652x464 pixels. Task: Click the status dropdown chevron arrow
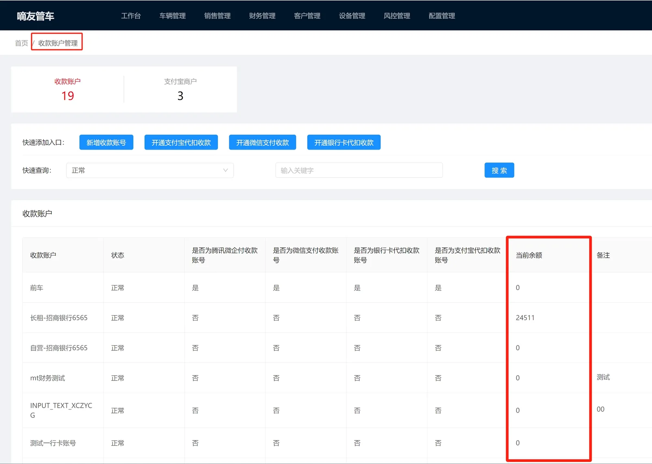(x=225, y=170)
